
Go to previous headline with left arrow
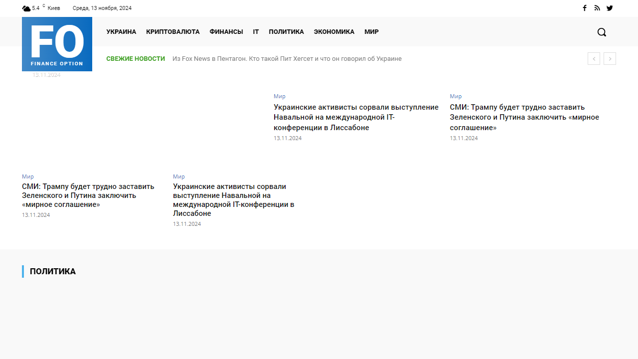594,58
